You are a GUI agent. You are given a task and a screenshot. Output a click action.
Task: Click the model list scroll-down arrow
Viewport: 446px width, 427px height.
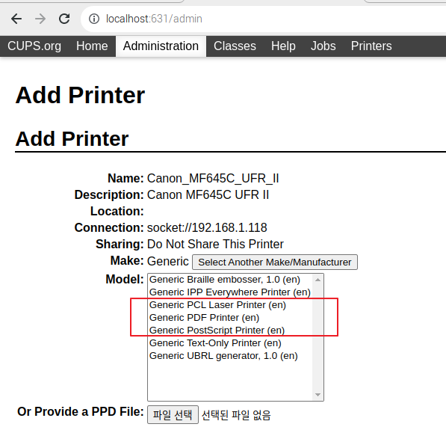click(318, 395)
